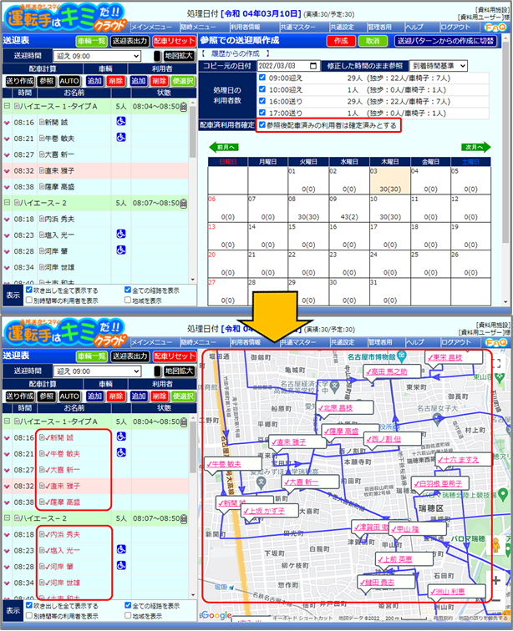
Task: Click ログアウト in top screenshot
Action: tap(456, 27)
